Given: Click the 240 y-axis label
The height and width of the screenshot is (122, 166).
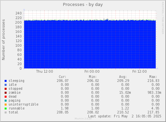Looking at the screenshot, I should tap(18, 13).
